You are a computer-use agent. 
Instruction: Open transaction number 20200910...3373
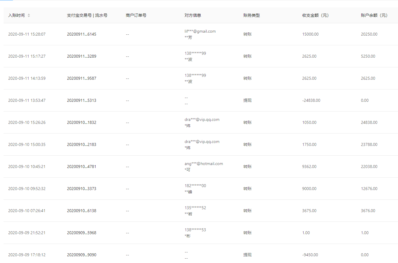point(81,189)
